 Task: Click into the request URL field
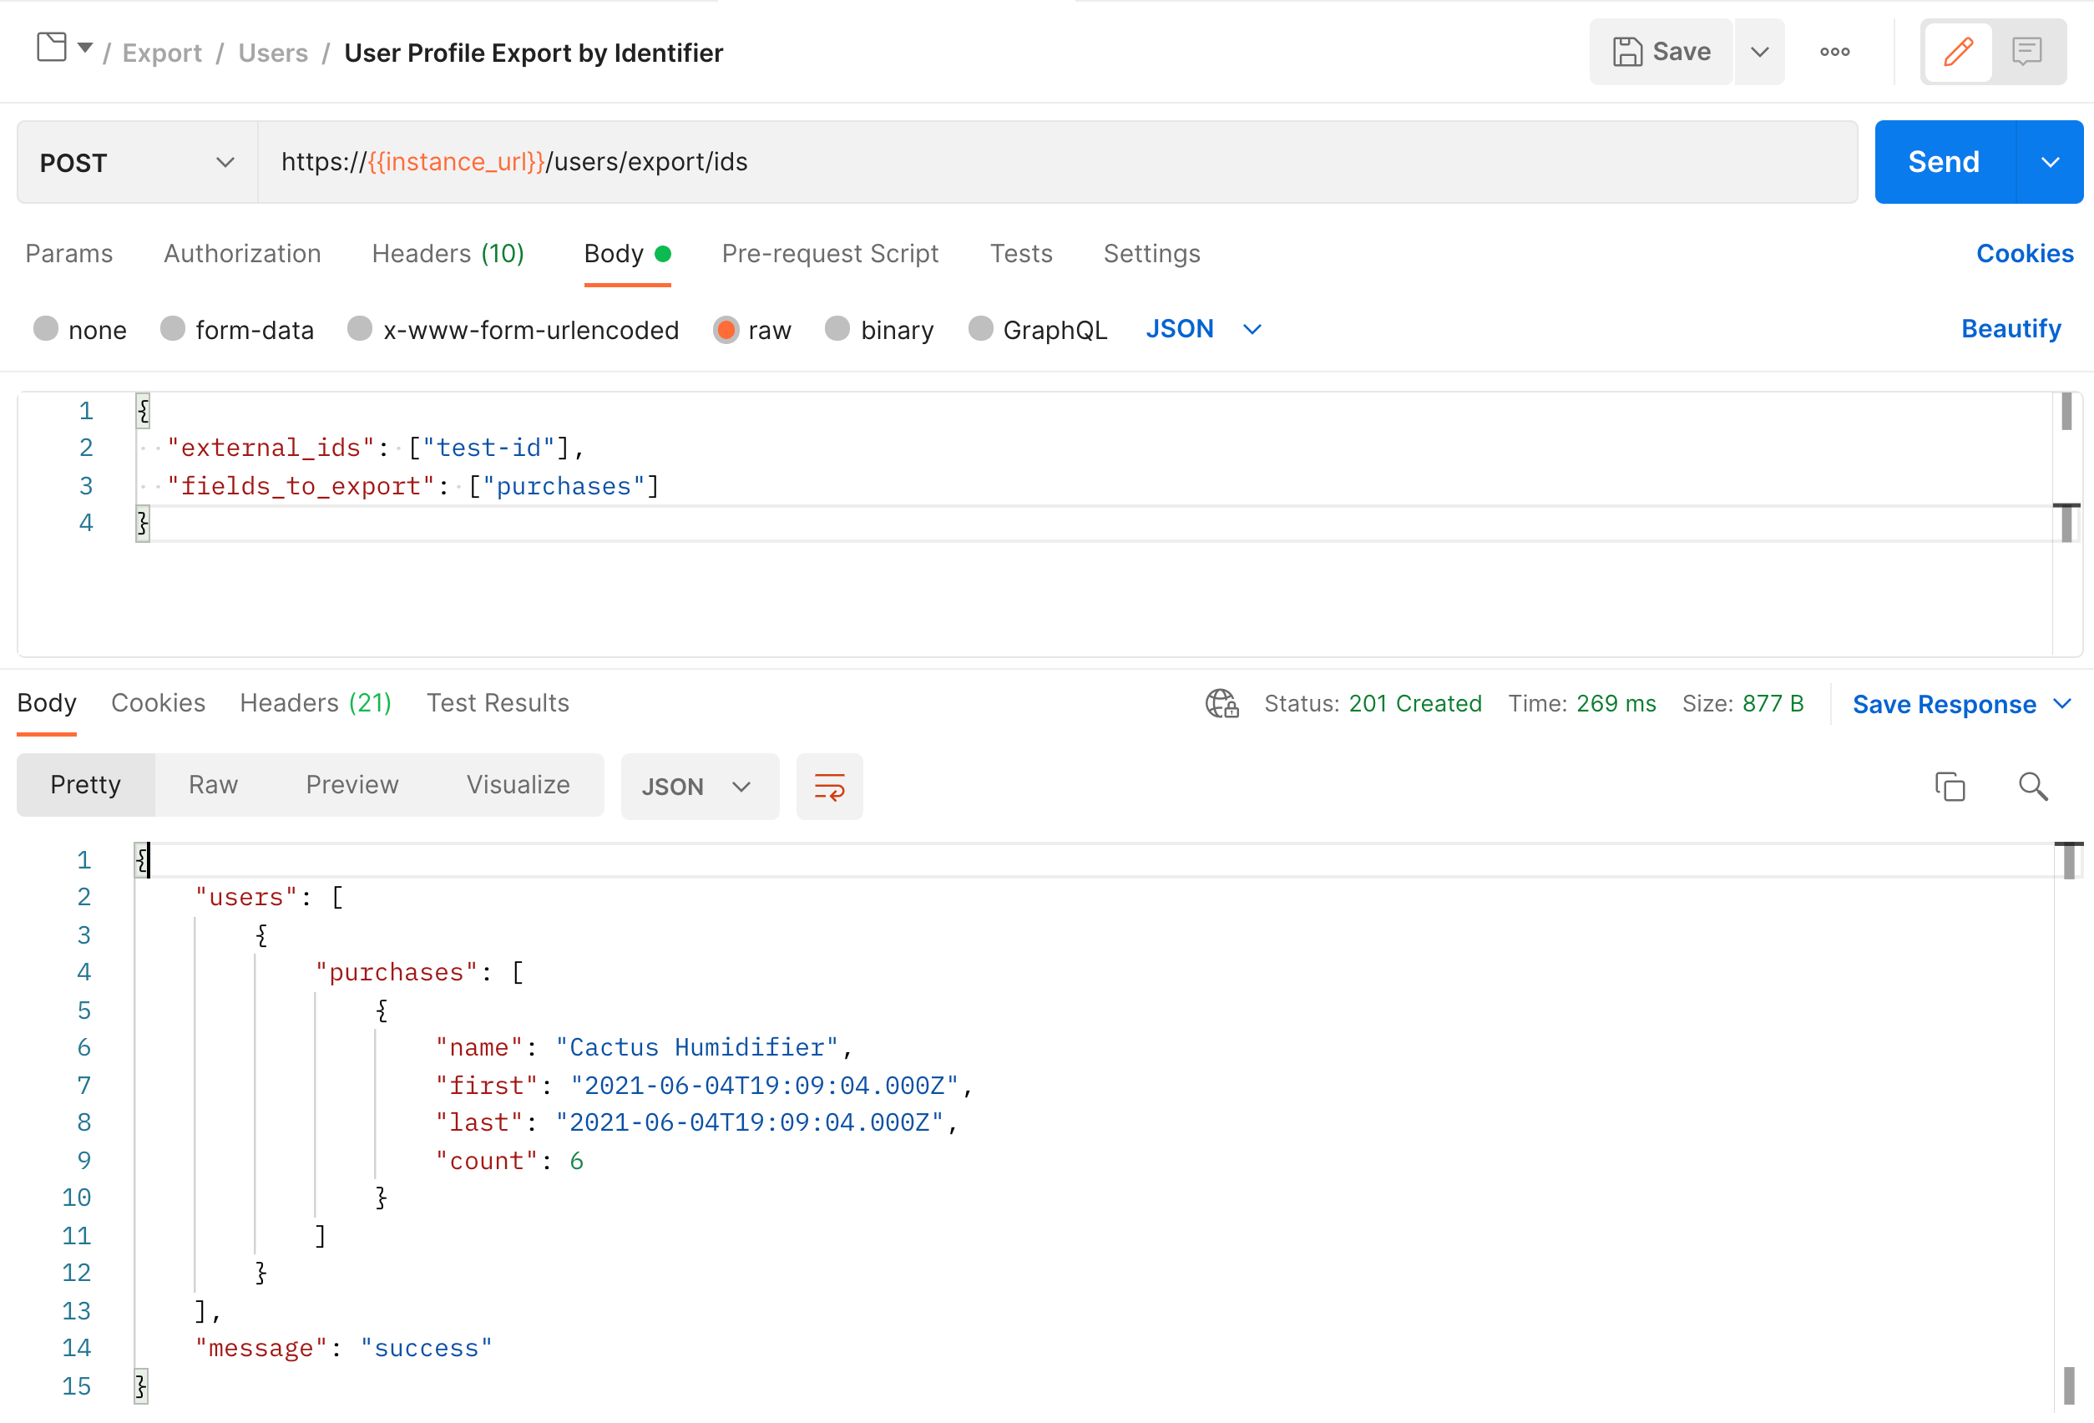[1055, 162]
